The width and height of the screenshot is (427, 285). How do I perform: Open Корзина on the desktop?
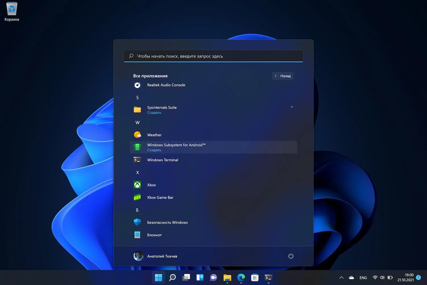[x=12, y=12]
